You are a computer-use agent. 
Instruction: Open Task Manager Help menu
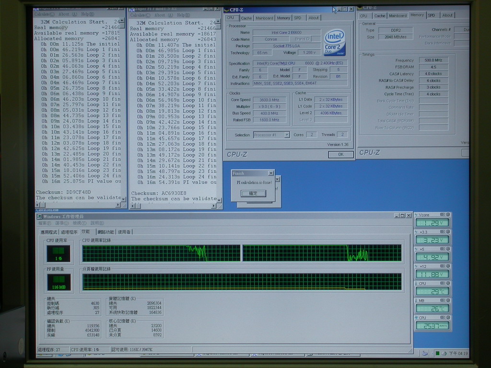click(x=97, y=223)
